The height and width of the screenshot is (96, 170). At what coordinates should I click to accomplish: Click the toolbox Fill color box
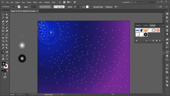3,64
